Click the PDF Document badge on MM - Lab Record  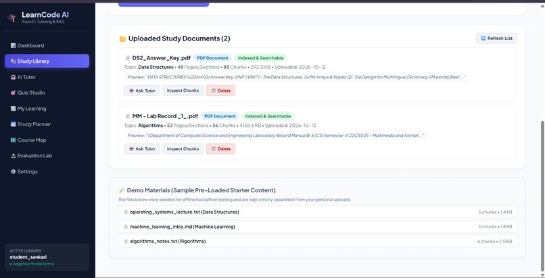tap(220, 116)
